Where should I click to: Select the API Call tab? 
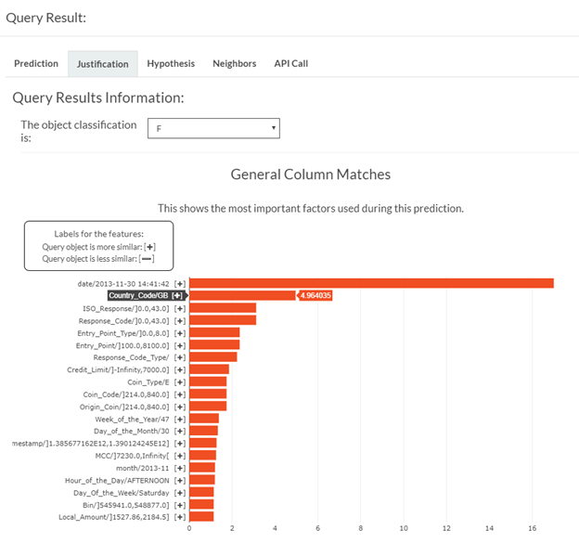point(290,63)
